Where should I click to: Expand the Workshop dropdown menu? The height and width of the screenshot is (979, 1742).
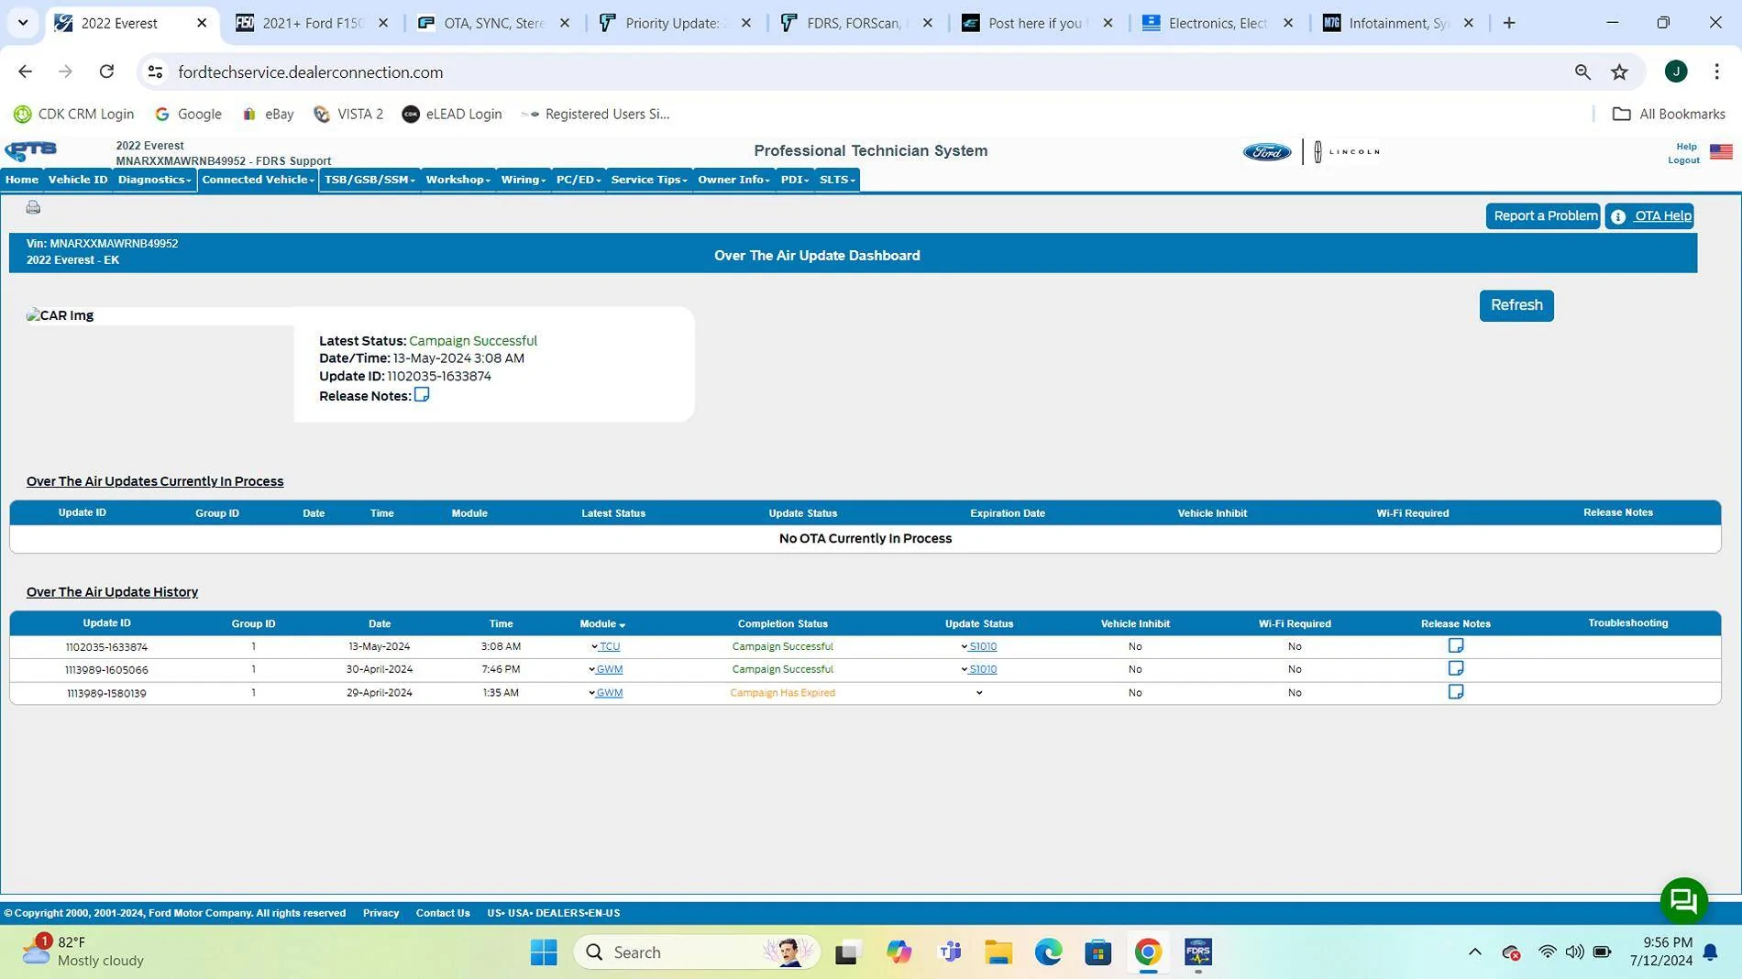coord(458,180)
